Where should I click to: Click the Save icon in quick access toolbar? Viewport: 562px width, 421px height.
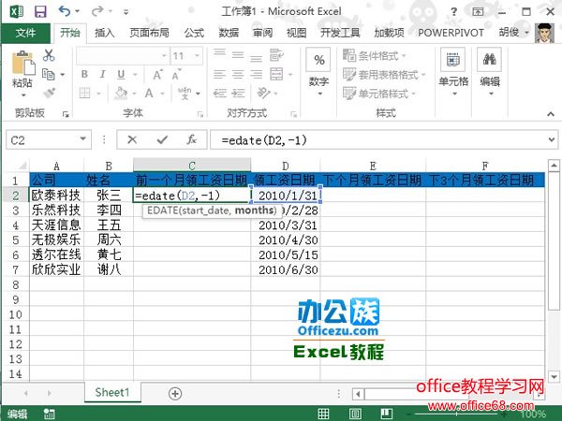40,11
